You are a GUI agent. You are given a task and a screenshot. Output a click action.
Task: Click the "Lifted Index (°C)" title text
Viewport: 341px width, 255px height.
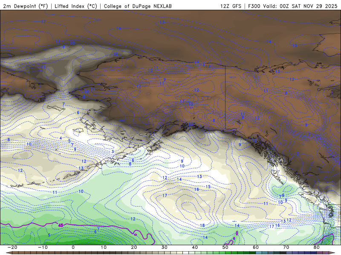(76, 6)
